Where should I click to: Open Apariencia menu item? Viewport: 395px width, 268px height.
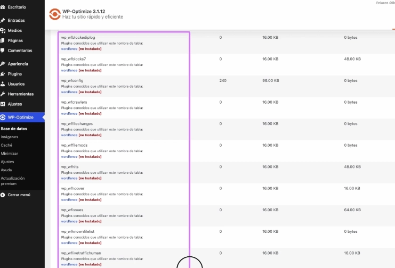[x=18, y=64]
